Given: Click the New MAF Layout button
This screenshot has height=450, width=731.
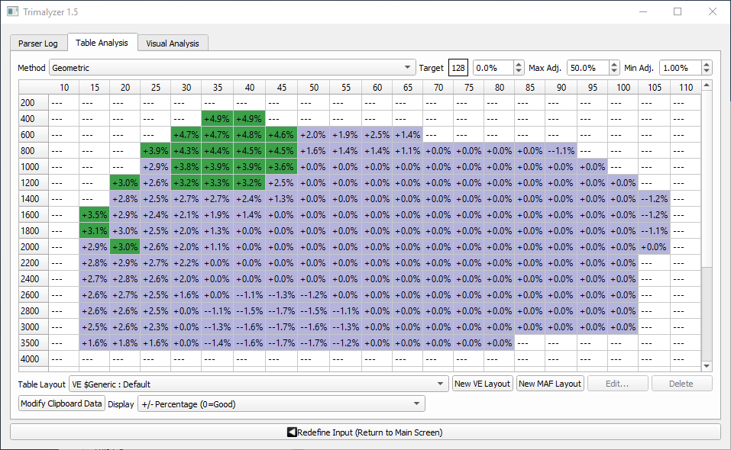Looking at the screenshot, I should 550,384.
